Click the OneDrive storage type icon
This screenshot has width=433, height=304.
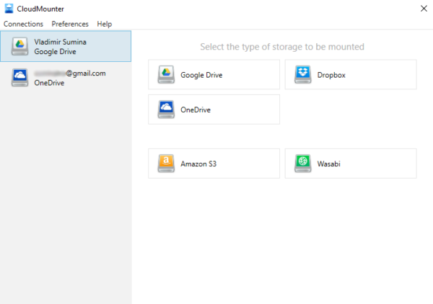point(166,109)
